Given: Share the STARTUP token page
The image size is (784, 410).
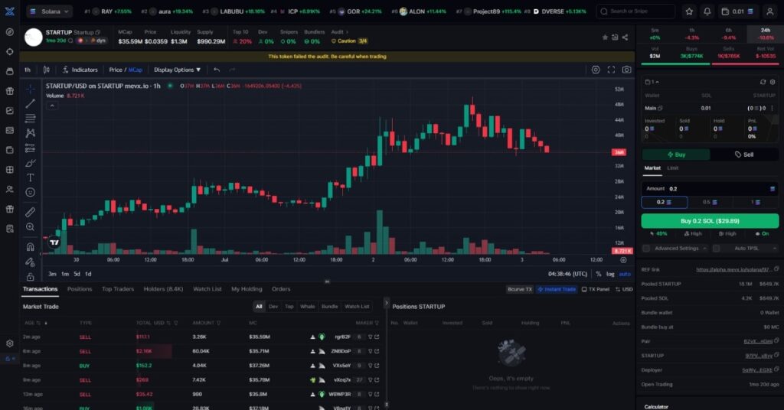Looking at the screenshot, I should tap(625, 37).
